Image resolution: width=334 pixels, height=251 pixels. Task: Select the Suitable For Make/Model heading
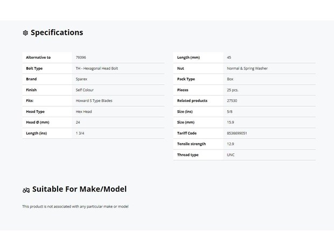(x=79, y=189)
